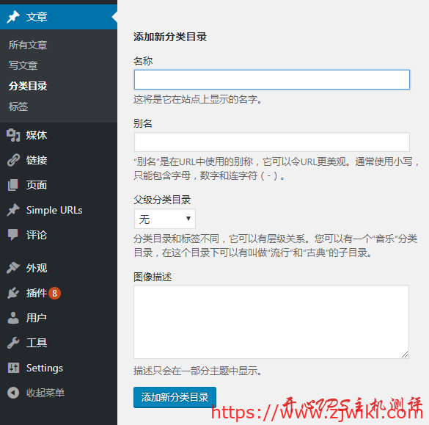Collapse sidebar with 收起菜单 arrow icon

(13, 393)
